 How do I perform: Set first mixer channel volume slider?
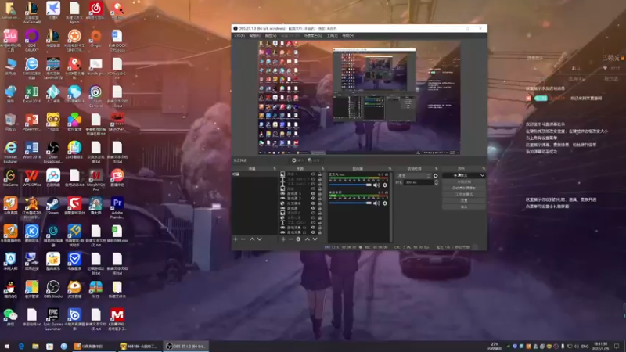tap(350, 185)
